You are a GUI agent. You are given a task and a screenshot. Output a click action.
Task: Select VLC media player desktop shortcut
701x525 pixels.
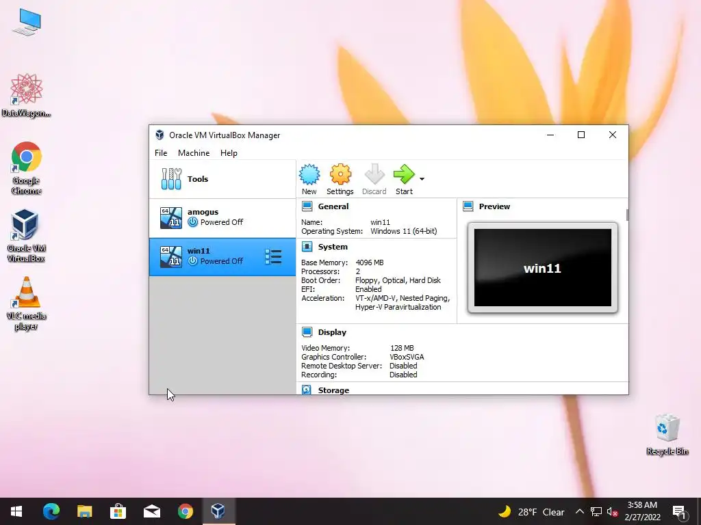tap(26, 304)
